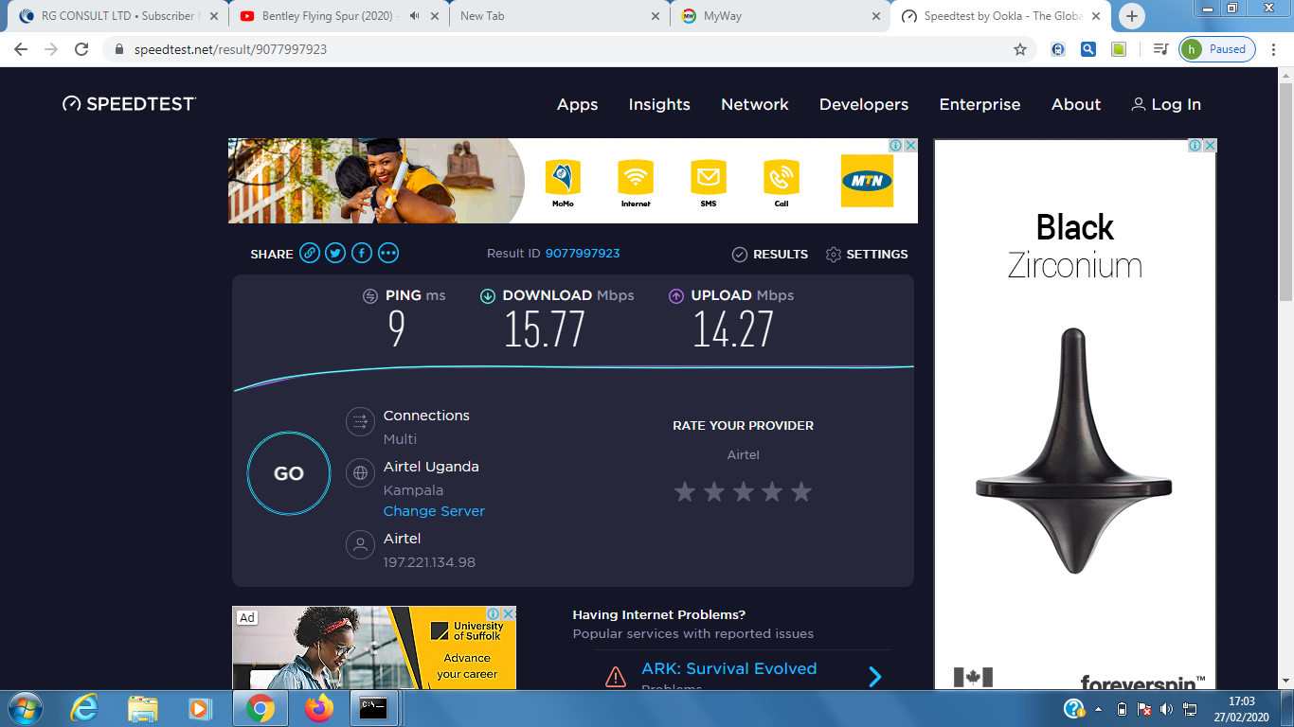The height and width of the screenshot is (727, 1294).
Task: Click the Change Server link
Action: click(x=434, y=511)
